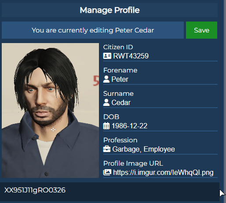Select the Citizen ID field RWT43259
The width and height of the screenshot is (226, 203).
[x=160, y=56]
